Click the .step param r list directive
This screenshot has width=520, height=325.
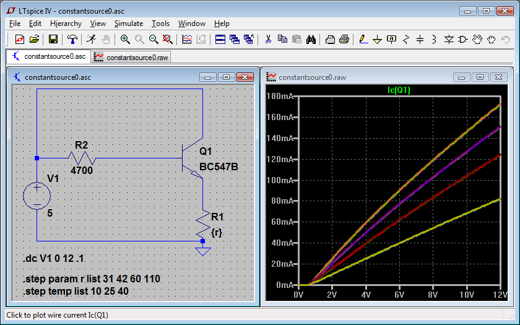point(92,279)
